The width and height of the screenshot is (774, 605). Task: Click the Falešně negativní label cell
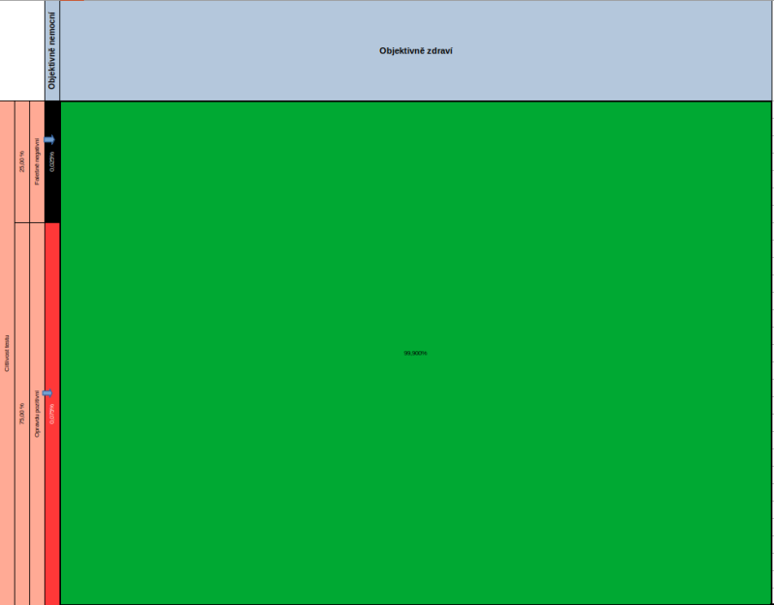click(x=37, y=161)
